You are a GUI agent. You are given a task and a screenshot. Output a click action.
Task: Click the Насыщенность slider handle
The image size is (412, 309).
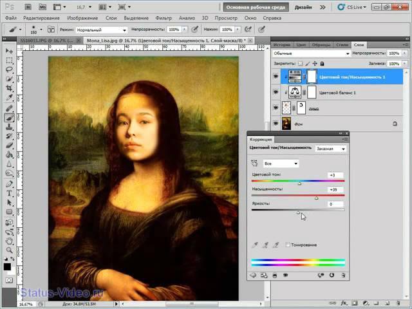click(316, 198)
